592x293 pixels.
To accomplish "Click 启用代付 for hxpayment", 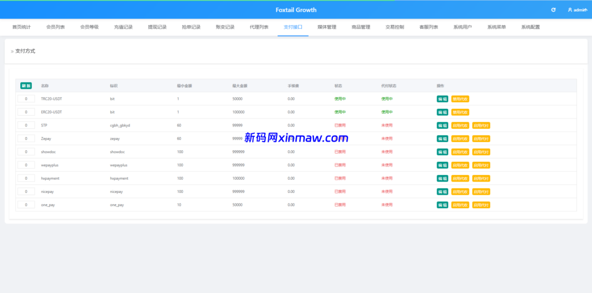I will 482,178.
